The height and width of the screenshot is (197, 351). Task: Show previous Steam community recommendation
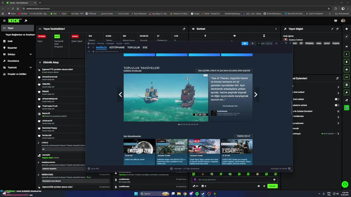coord(120,94)
